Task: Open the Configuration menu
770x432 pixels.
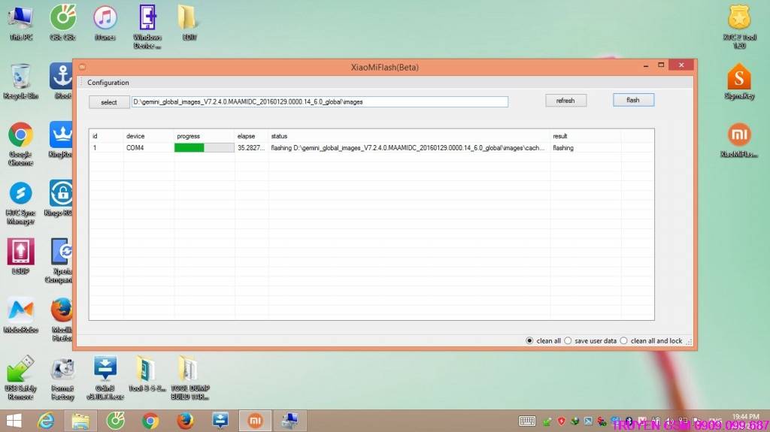Action: point(108,83)
